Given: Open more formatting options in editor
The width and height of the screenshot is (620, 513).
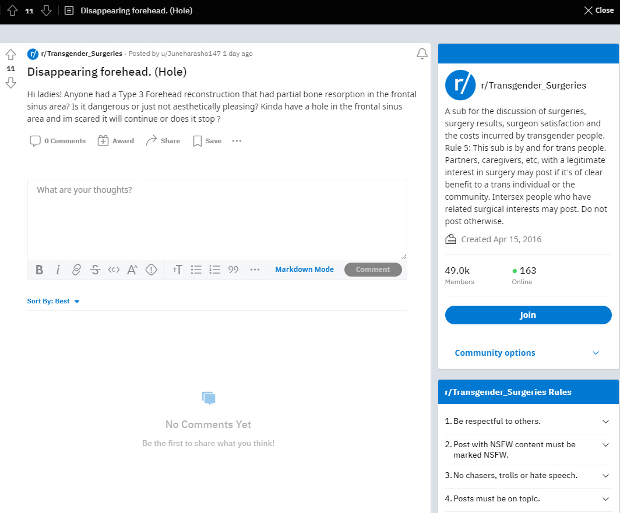Looking at the screenshot, I should pyautogui.click(x=255, y=270).
